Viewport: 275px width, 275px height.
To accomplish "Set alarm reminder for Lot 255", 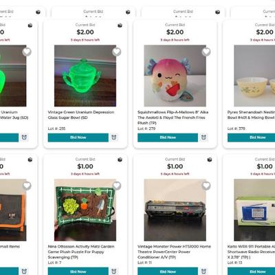I will point(114,137).
